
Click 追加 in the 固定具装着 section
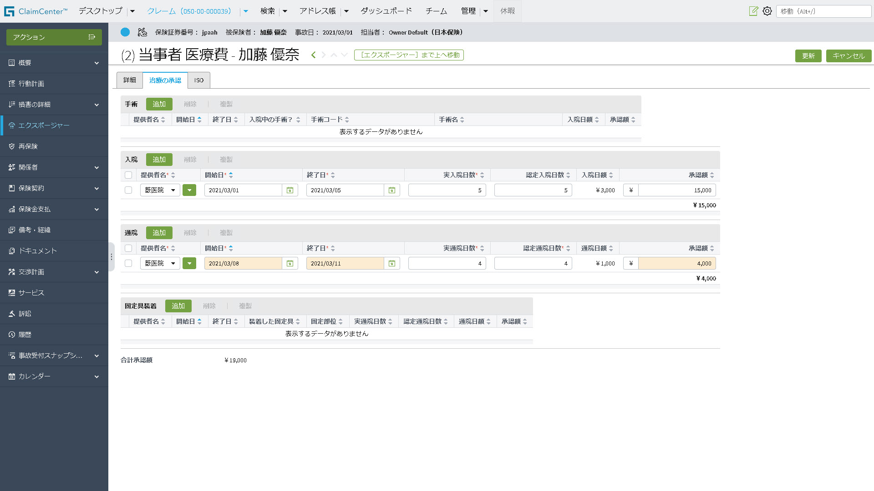coord(178,306)
